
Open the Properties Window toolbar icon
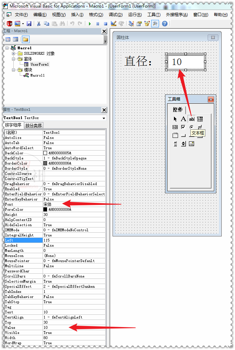point(139,24)
